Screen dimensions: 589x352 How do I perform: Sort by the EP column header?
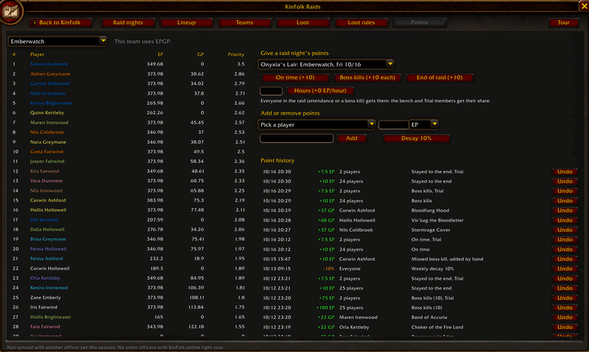pos(160,55)
